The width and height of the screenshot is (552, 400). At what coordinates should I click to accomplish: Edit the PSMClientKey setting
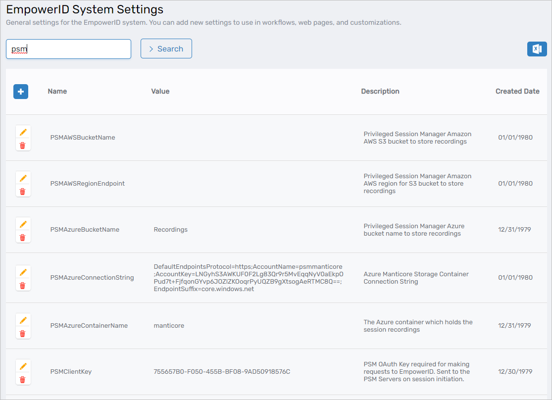tap(23, 366)
